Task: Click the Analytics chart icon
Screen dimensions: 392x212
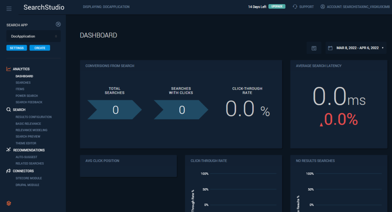Action: [x=8, y=69]
